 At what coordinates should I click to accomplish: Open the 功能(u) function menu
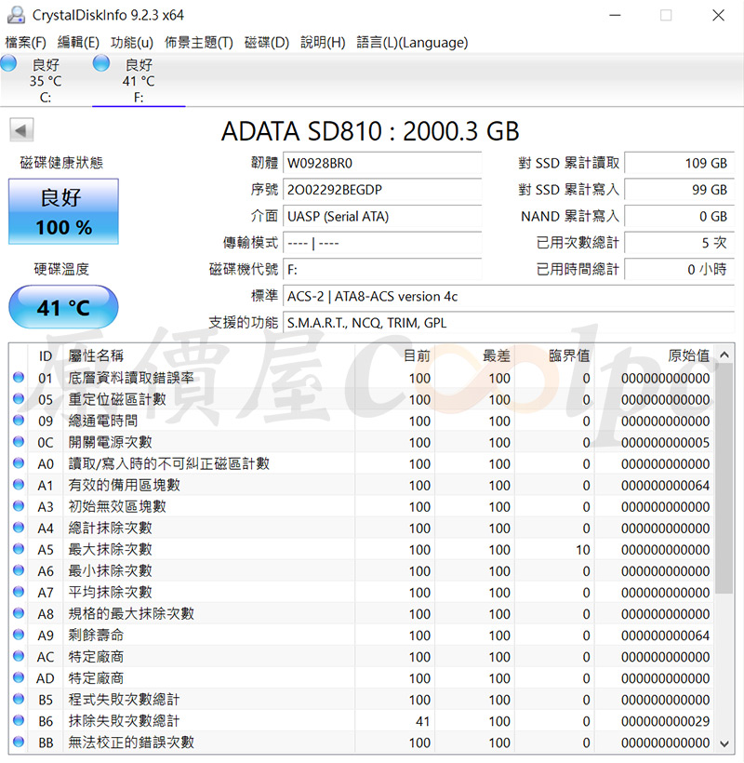click(132, 42)
